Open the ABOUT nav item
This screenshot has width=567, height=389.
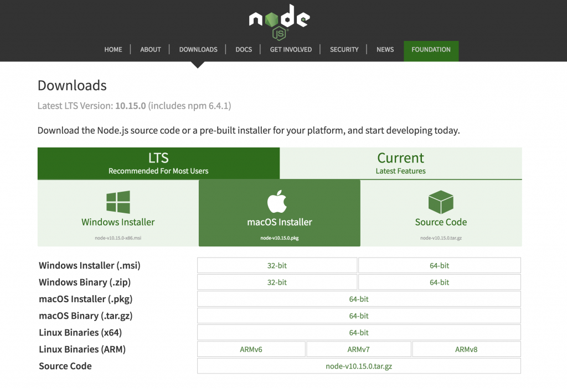click(x=151, y=49)
